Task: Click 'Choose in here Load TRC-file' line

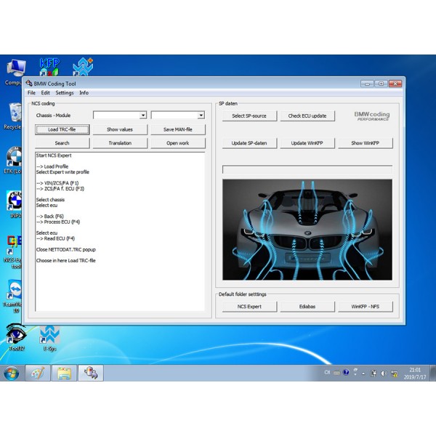Action: 65,261
